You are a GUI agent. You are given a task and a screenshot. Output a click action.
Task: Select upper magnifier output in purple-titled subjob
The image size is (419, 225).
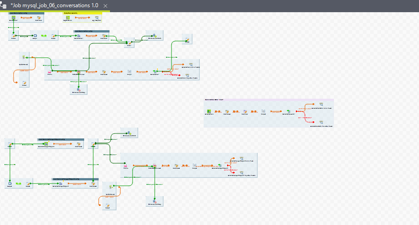tap(321, 105)
